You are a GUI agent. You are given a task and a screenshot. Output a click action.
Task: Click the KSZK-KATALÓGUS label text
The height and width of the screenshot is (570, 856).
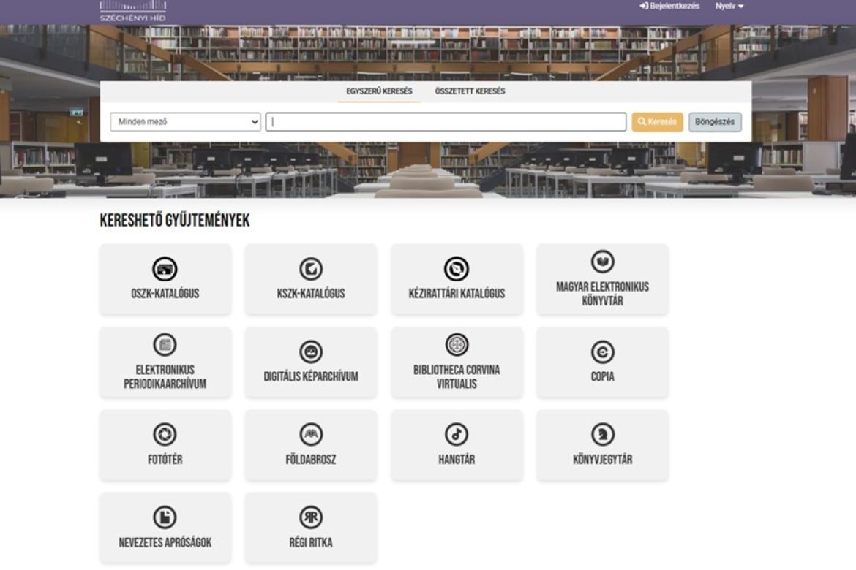(311, 294)
